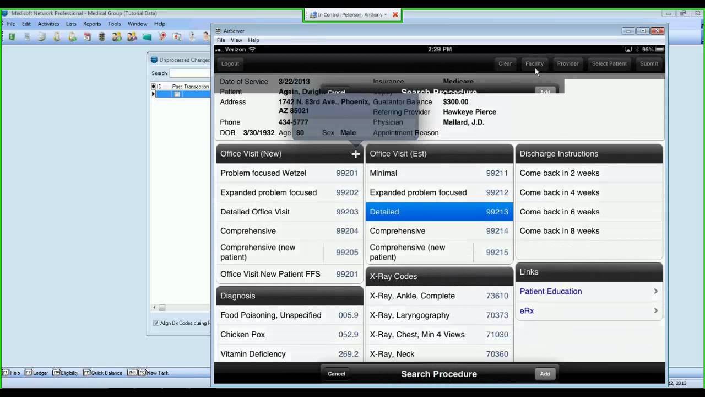
Task: Tap the Select Patient button
Action: click(x=609, y=63)
